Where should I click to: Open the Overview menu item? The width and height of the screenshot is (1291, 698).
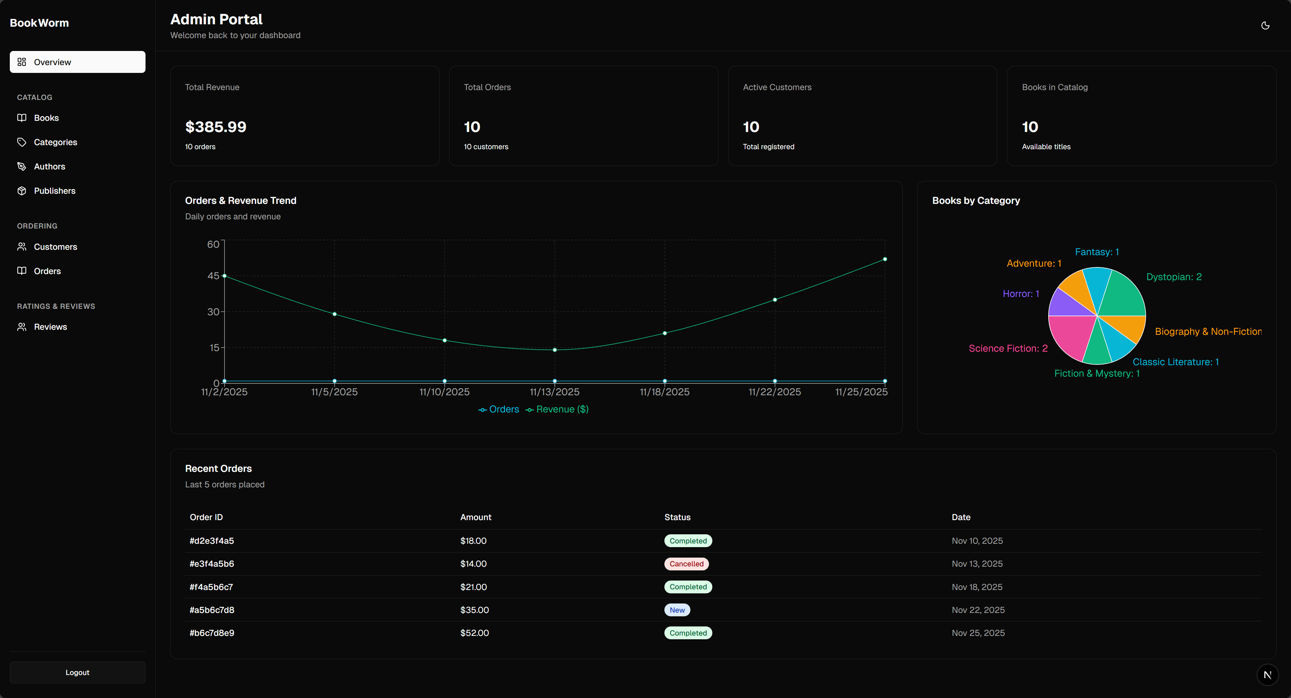coord(78,62)
